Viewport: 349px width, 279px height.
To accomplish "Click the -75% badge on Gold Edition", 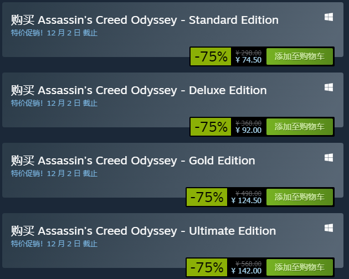I will 207,197.
